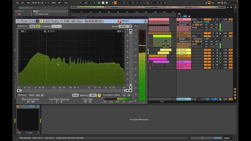Select the Close HH track header
This screenshot has width=251, height=141.
tap(184, 53)
